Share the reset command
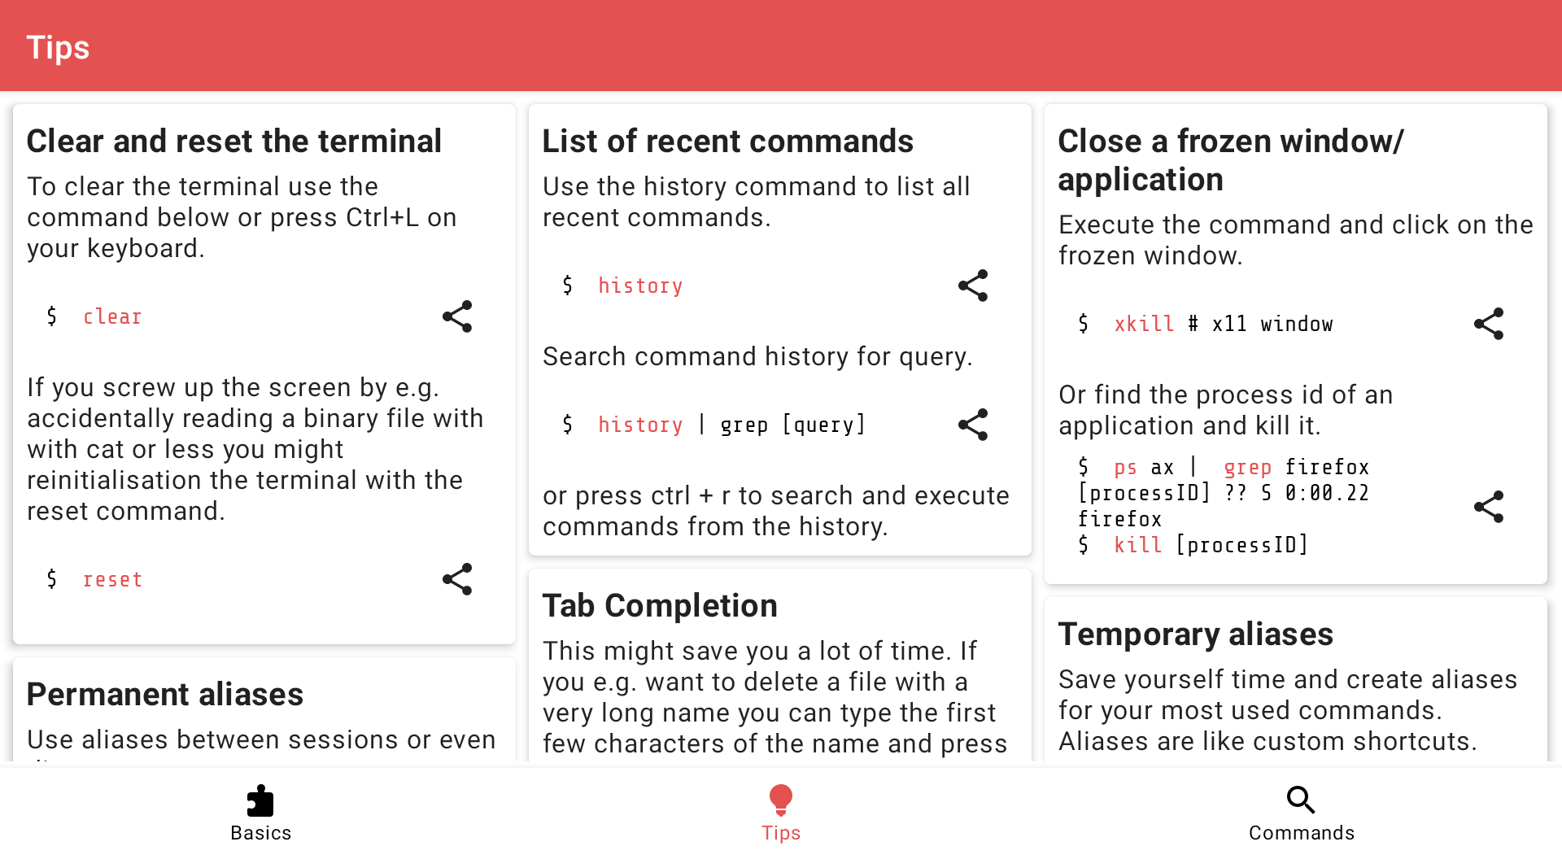Viewport: 1562px width, 859px height. (x=457, y=579)
